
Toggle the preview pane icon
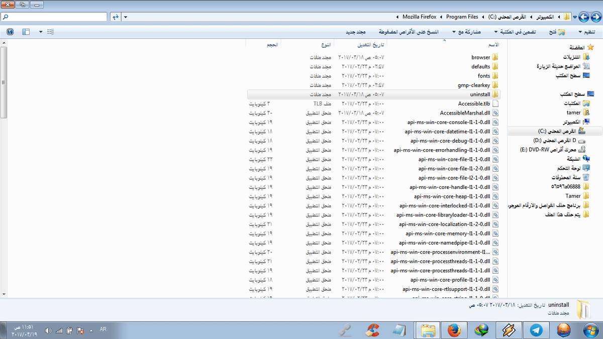[x=26, y=32]
